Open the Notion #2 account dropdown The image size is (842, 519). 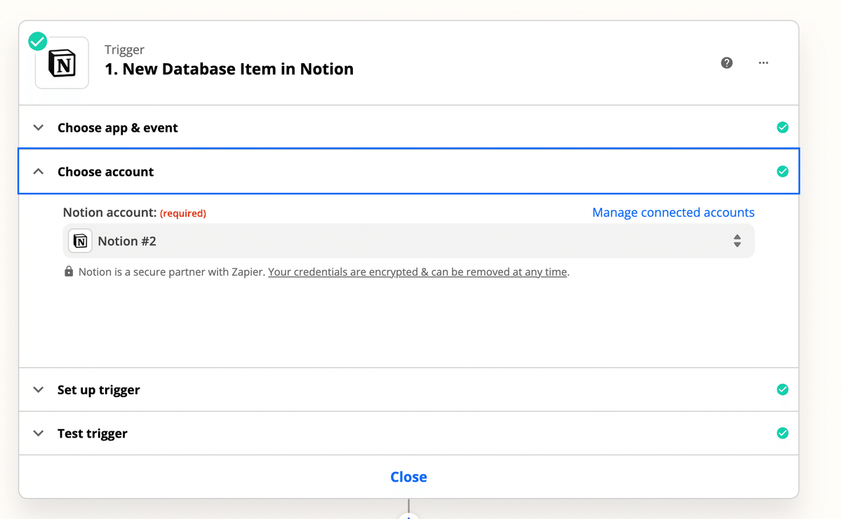[407, 241]
